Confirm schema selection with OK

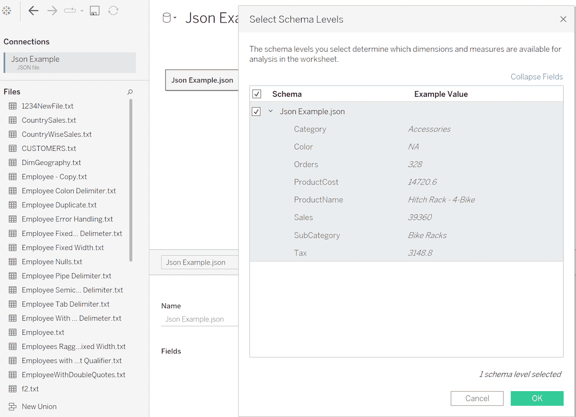pyautogui.click(x=537, y=398)
